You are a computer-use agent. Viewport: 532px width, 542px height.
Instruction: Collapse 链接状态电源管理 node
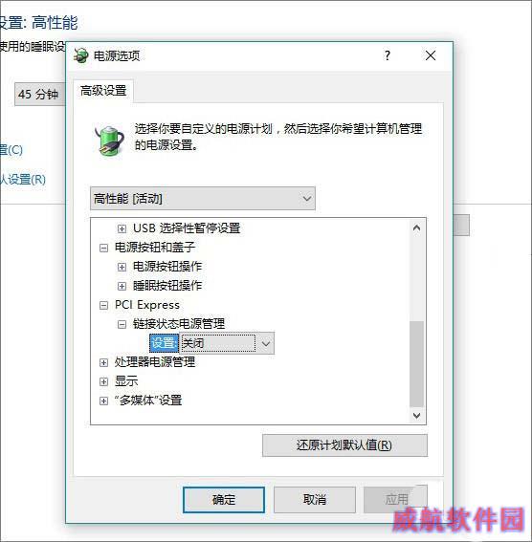coord(122,324)
